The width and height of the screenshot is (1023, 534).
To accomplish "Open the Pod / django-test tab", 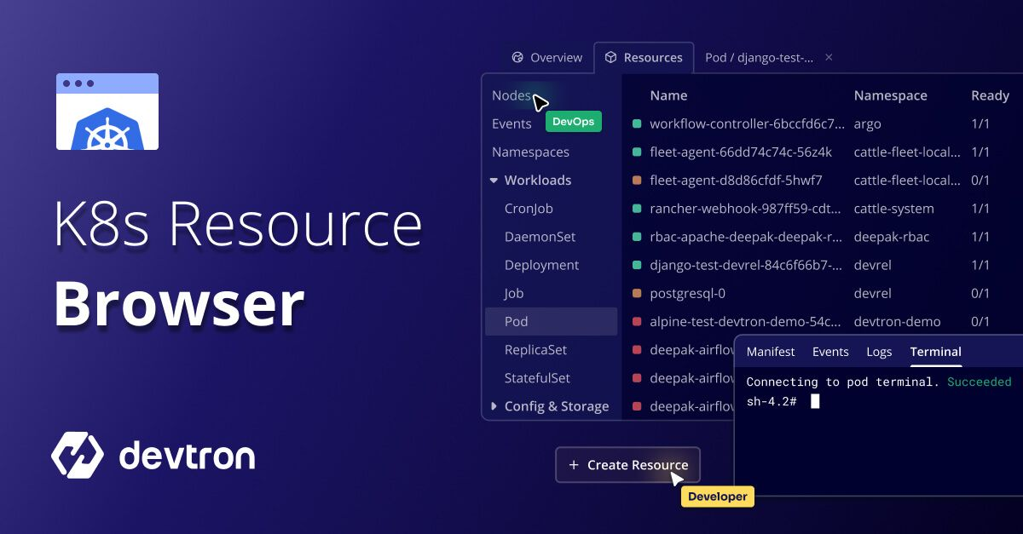I will (x=759, y=58).
